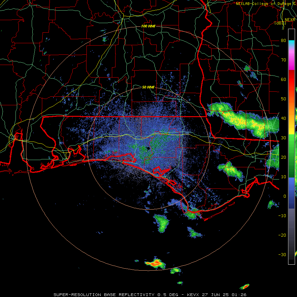Click the -30 value on the dBZ scale
Image resolution: width=297 pixels, height=297 pixels.
(282, 254)
